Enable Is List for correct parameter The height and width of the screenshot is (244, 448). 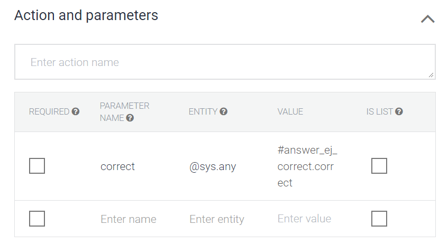coord(379,166)
